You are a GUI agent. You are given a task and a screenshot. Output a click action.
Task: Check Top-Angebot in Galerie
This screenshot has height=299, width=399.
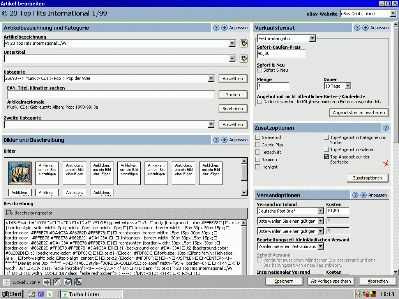point(326,149)
